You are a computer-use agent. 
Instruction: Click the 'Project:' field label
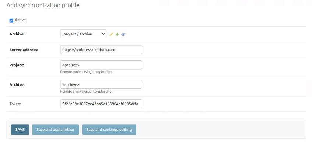point(17,65)
